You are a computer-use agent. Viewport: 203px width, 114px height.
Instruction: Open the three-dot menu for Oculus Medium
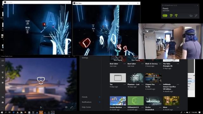[x=125, y=107]
